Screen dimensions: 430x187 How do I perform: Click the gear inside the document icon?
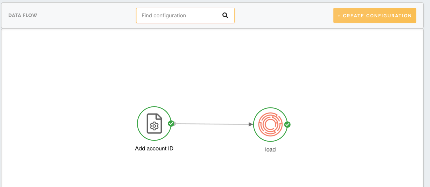click(x=154, y=126)
